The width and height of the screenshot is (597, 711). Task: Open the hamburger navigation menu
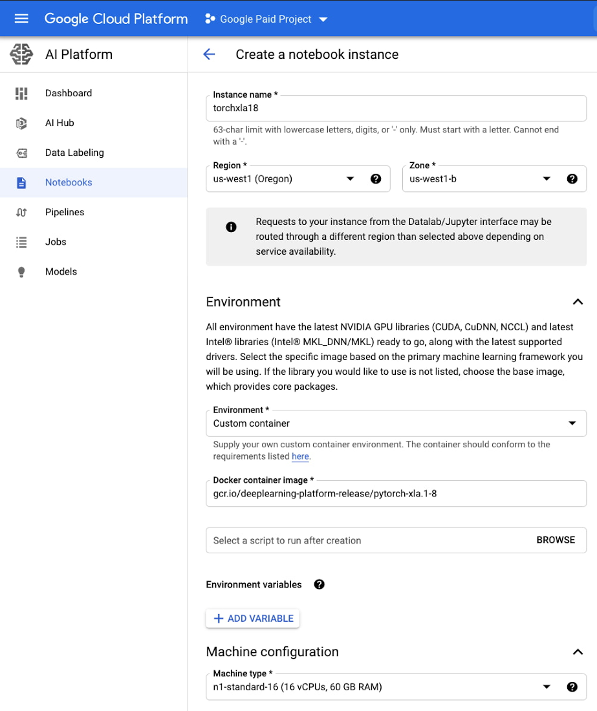21,19
